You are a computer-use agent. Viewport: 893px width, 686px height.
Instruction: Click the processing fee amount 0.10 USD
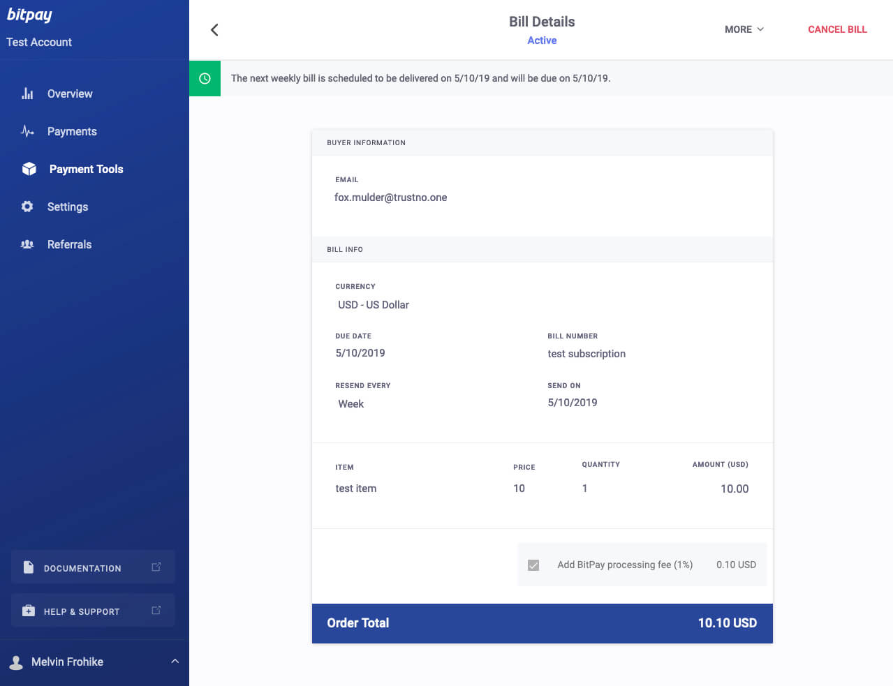click(736, 565)
